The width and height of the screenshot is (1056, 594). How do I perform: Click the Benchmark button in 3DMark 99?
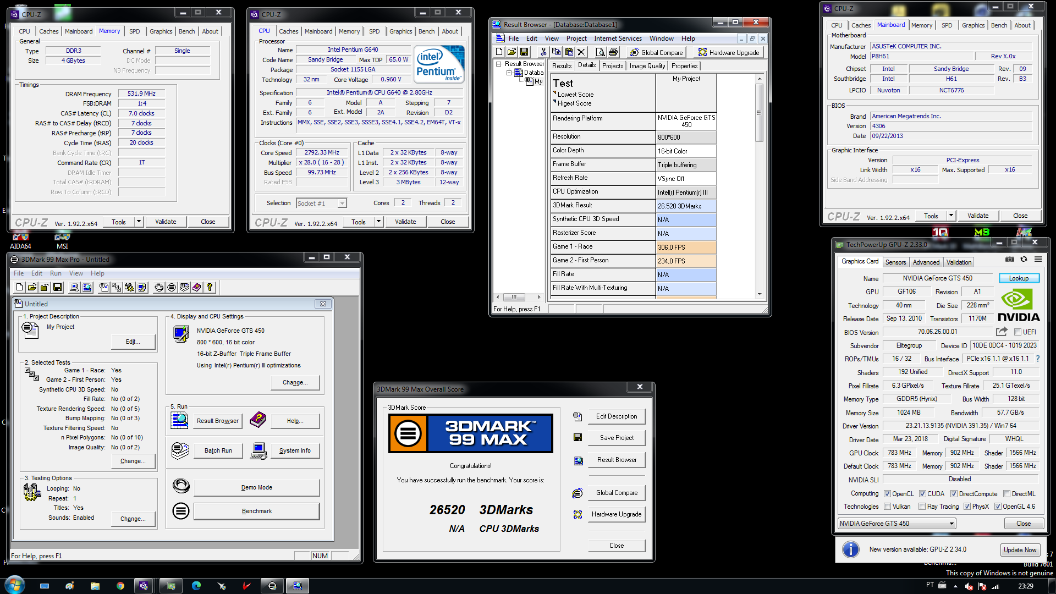pyautogui.click(x=256, y=511)
